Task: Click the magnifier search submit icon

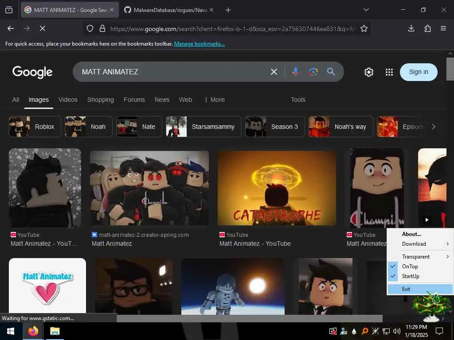Action: click(331, 71)
